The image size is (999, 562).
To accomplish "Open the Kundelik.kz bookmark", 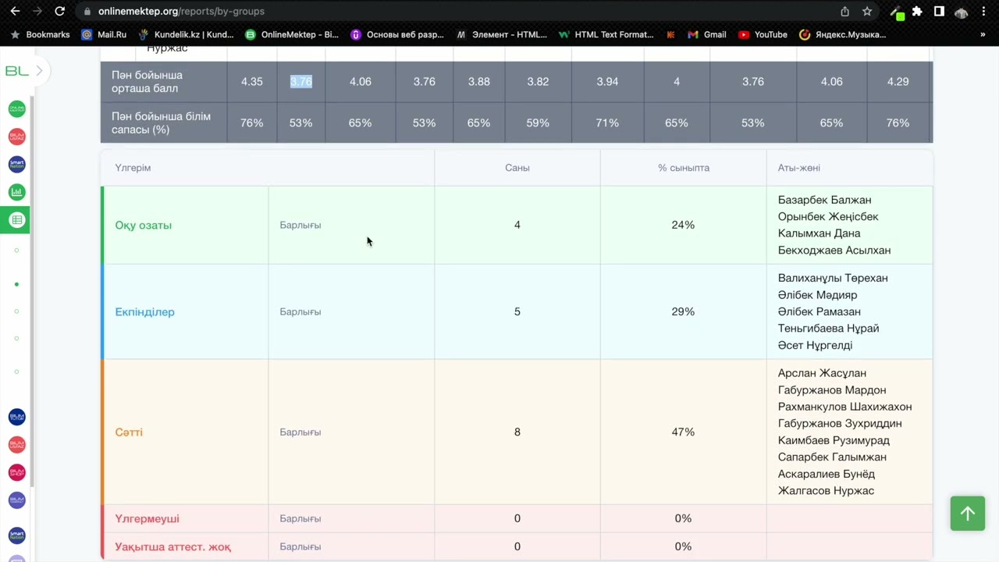I will (x=186, y=34).
